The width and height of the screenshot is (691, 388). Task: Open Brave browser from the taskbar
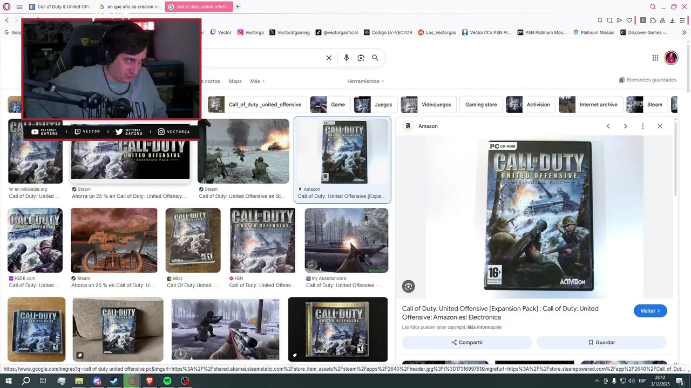(x=150, y=381)
